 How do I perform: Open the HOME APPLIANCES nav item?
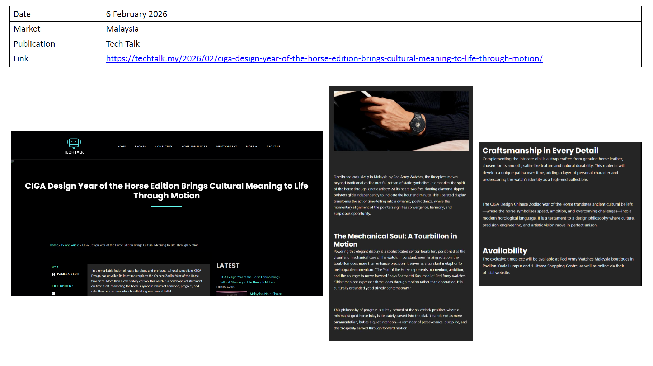coord(194,146)
